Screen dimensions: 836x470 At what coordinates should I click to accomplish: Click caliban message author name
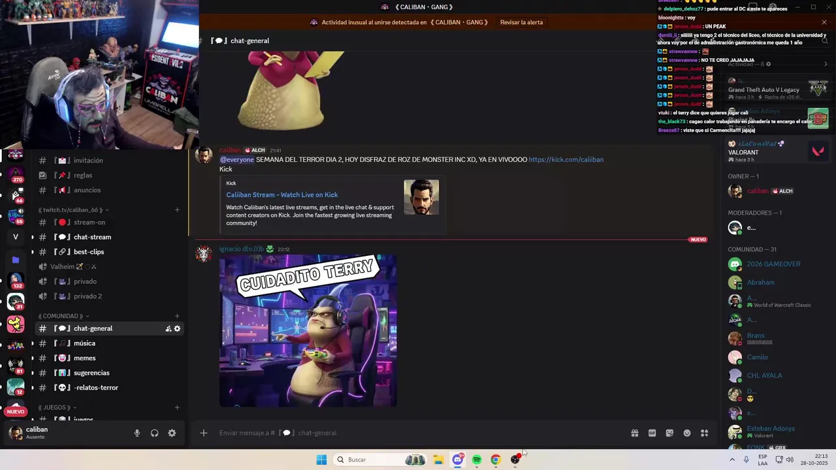pyautogui.click(x=230, y=150)
